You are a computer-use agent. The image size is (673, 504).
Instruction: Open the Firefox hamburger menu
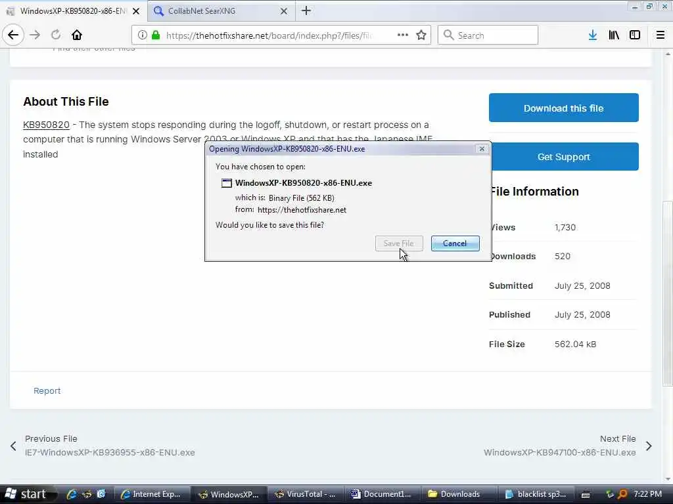(x=661, y=35)
